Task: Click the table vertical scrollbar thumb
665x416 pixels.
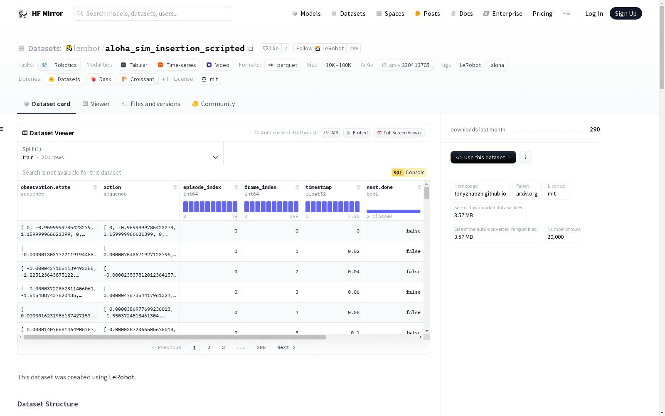Action: pos(426,193)
